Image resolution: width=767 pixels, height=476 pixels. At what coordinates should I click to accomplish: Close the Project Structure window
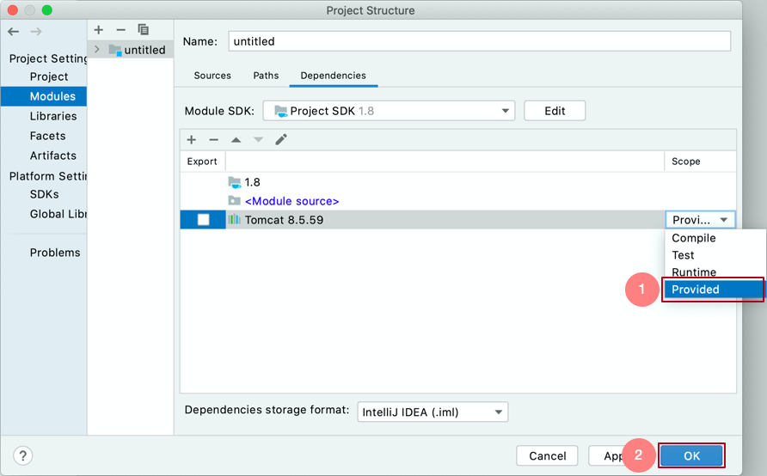coord(13,10)
